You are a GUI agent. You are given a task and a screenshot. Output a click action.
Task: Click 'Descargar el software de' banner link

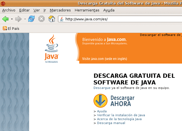[161, 35]
